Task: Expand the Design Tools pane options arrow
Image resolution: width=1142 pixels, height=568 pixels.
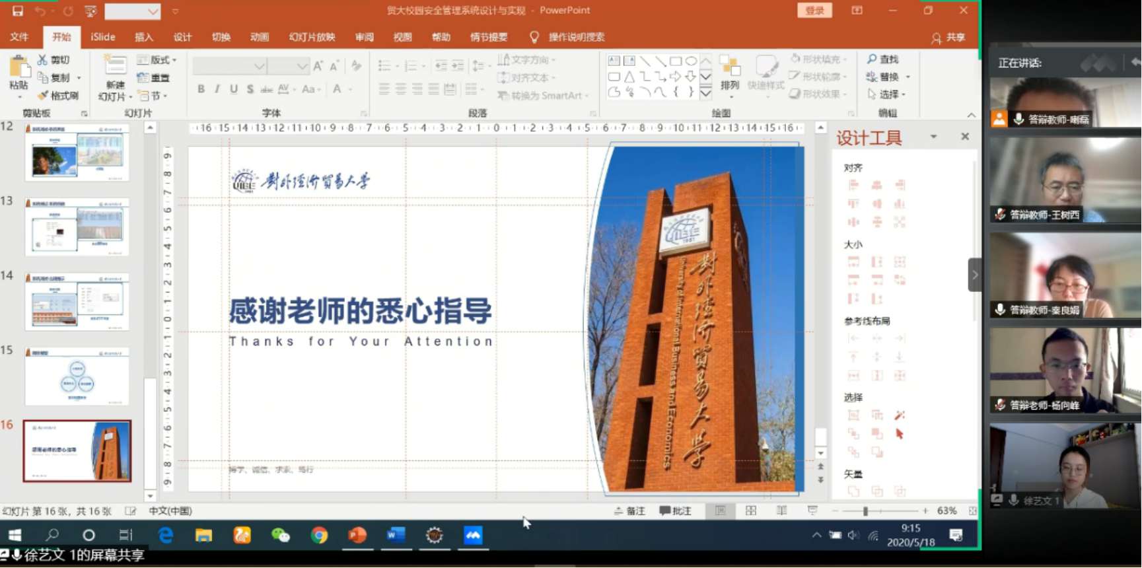Action: 933,137
